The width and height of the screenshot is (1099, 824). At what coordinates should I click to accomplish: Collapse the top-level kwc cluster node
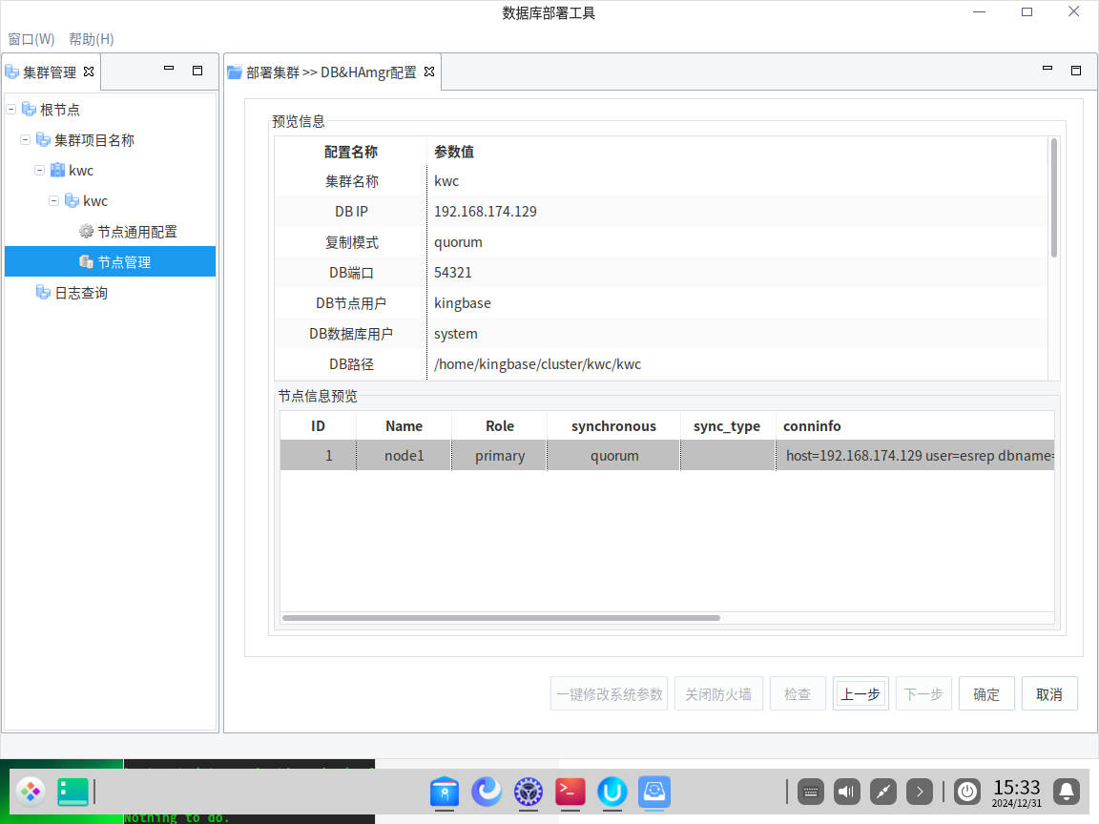click(x=40, y=171)
